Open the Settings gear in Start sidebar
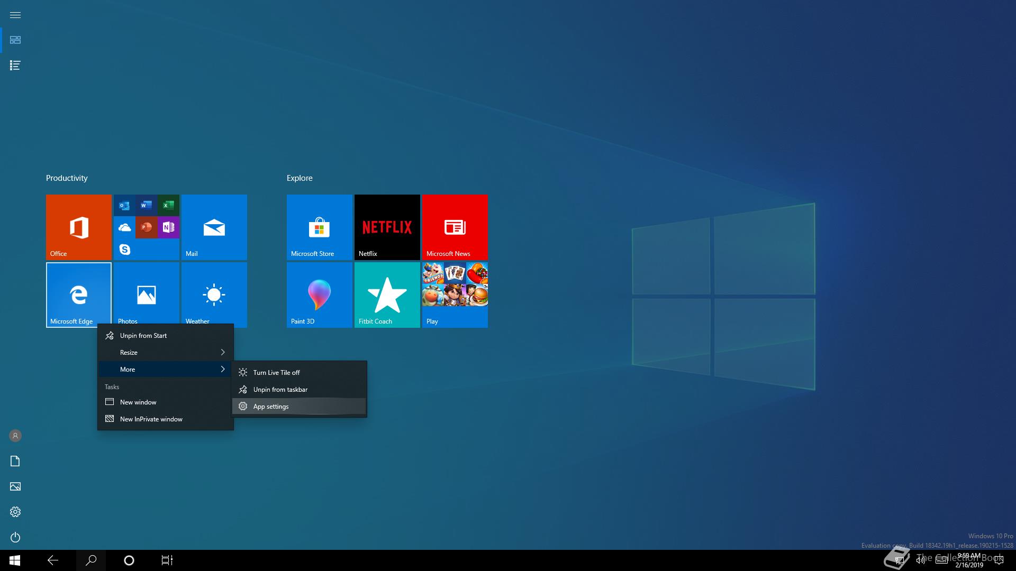The image size is (1016, 571). tap(15, 512)
